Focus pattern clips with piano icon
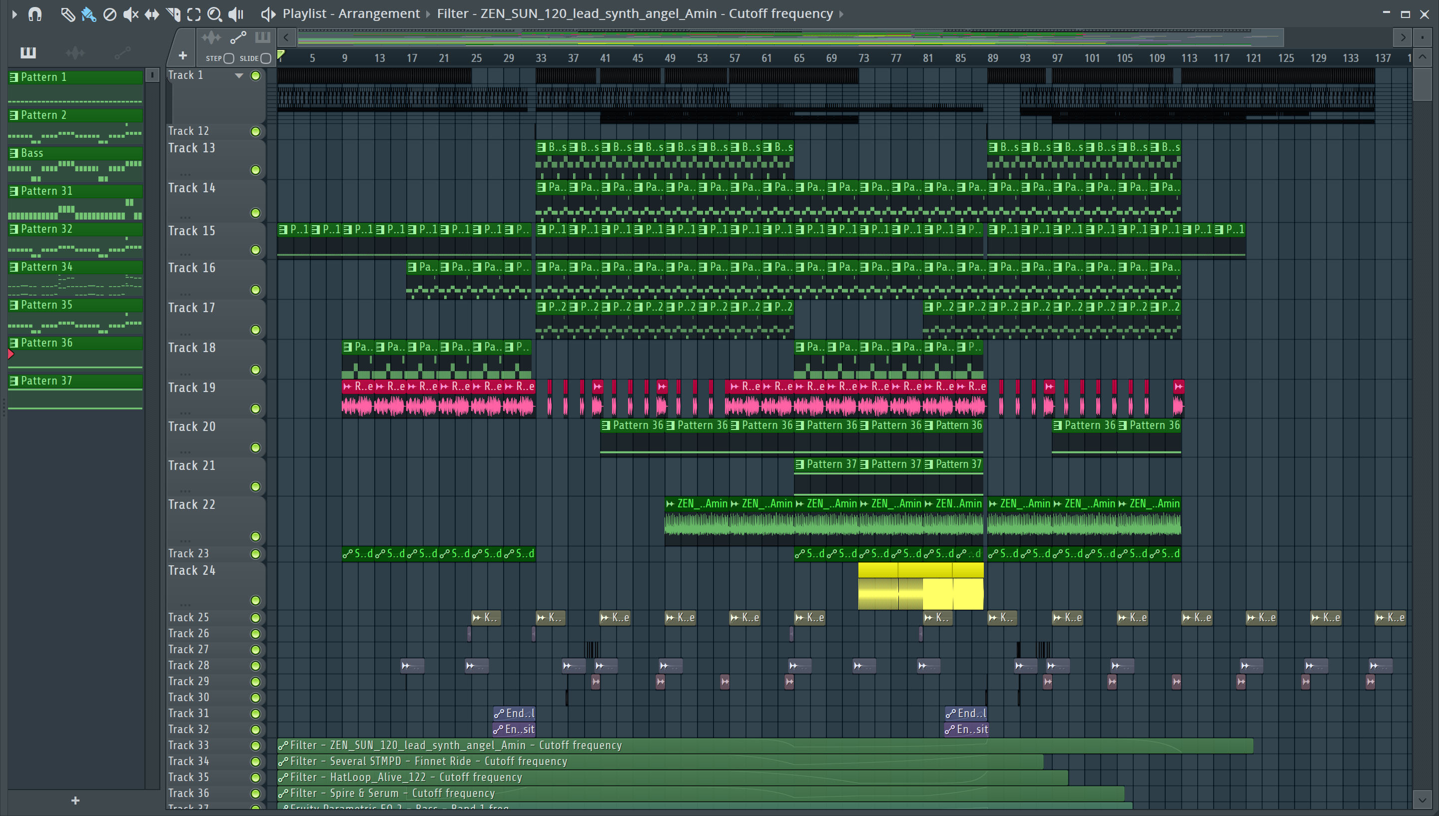 (262, 37)
